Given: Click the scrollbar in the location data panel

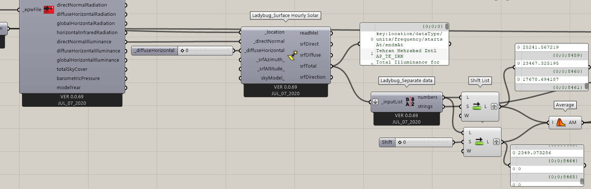Looking at the screenshot, I should pos(447,26).
